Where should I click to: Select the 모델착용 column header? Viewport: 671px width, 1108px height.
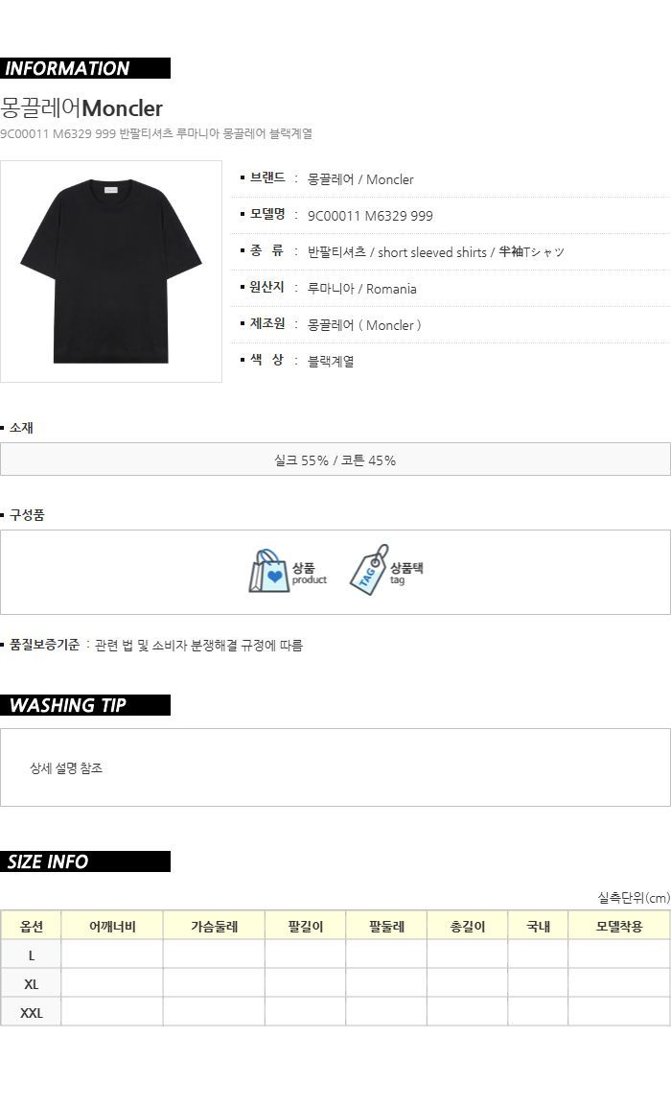click(x=618, y=926)
